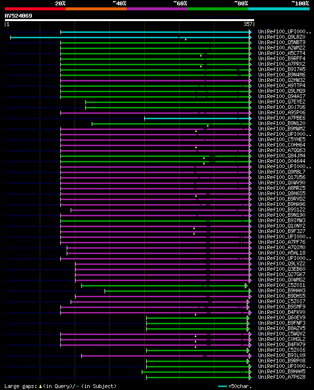Click the UniRef100_Q27GK7 label
The width and height of the screenshot is (314, 390).
point(282,275)
